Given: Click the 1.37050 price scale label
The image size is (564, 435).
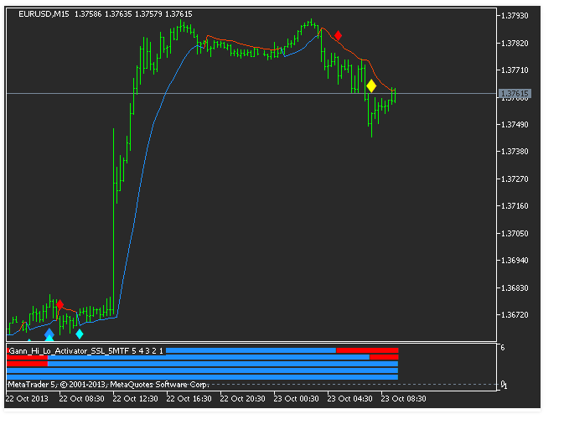Looking at the screenshot, I should tap(515, 234).
